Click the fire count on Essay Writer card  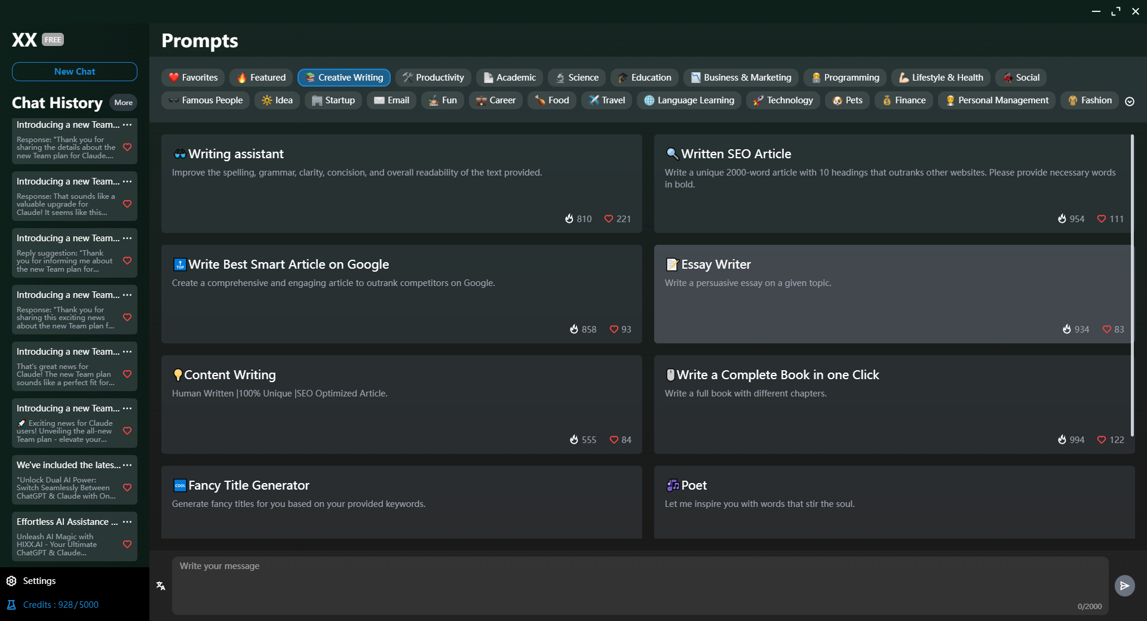point(1082,330)
